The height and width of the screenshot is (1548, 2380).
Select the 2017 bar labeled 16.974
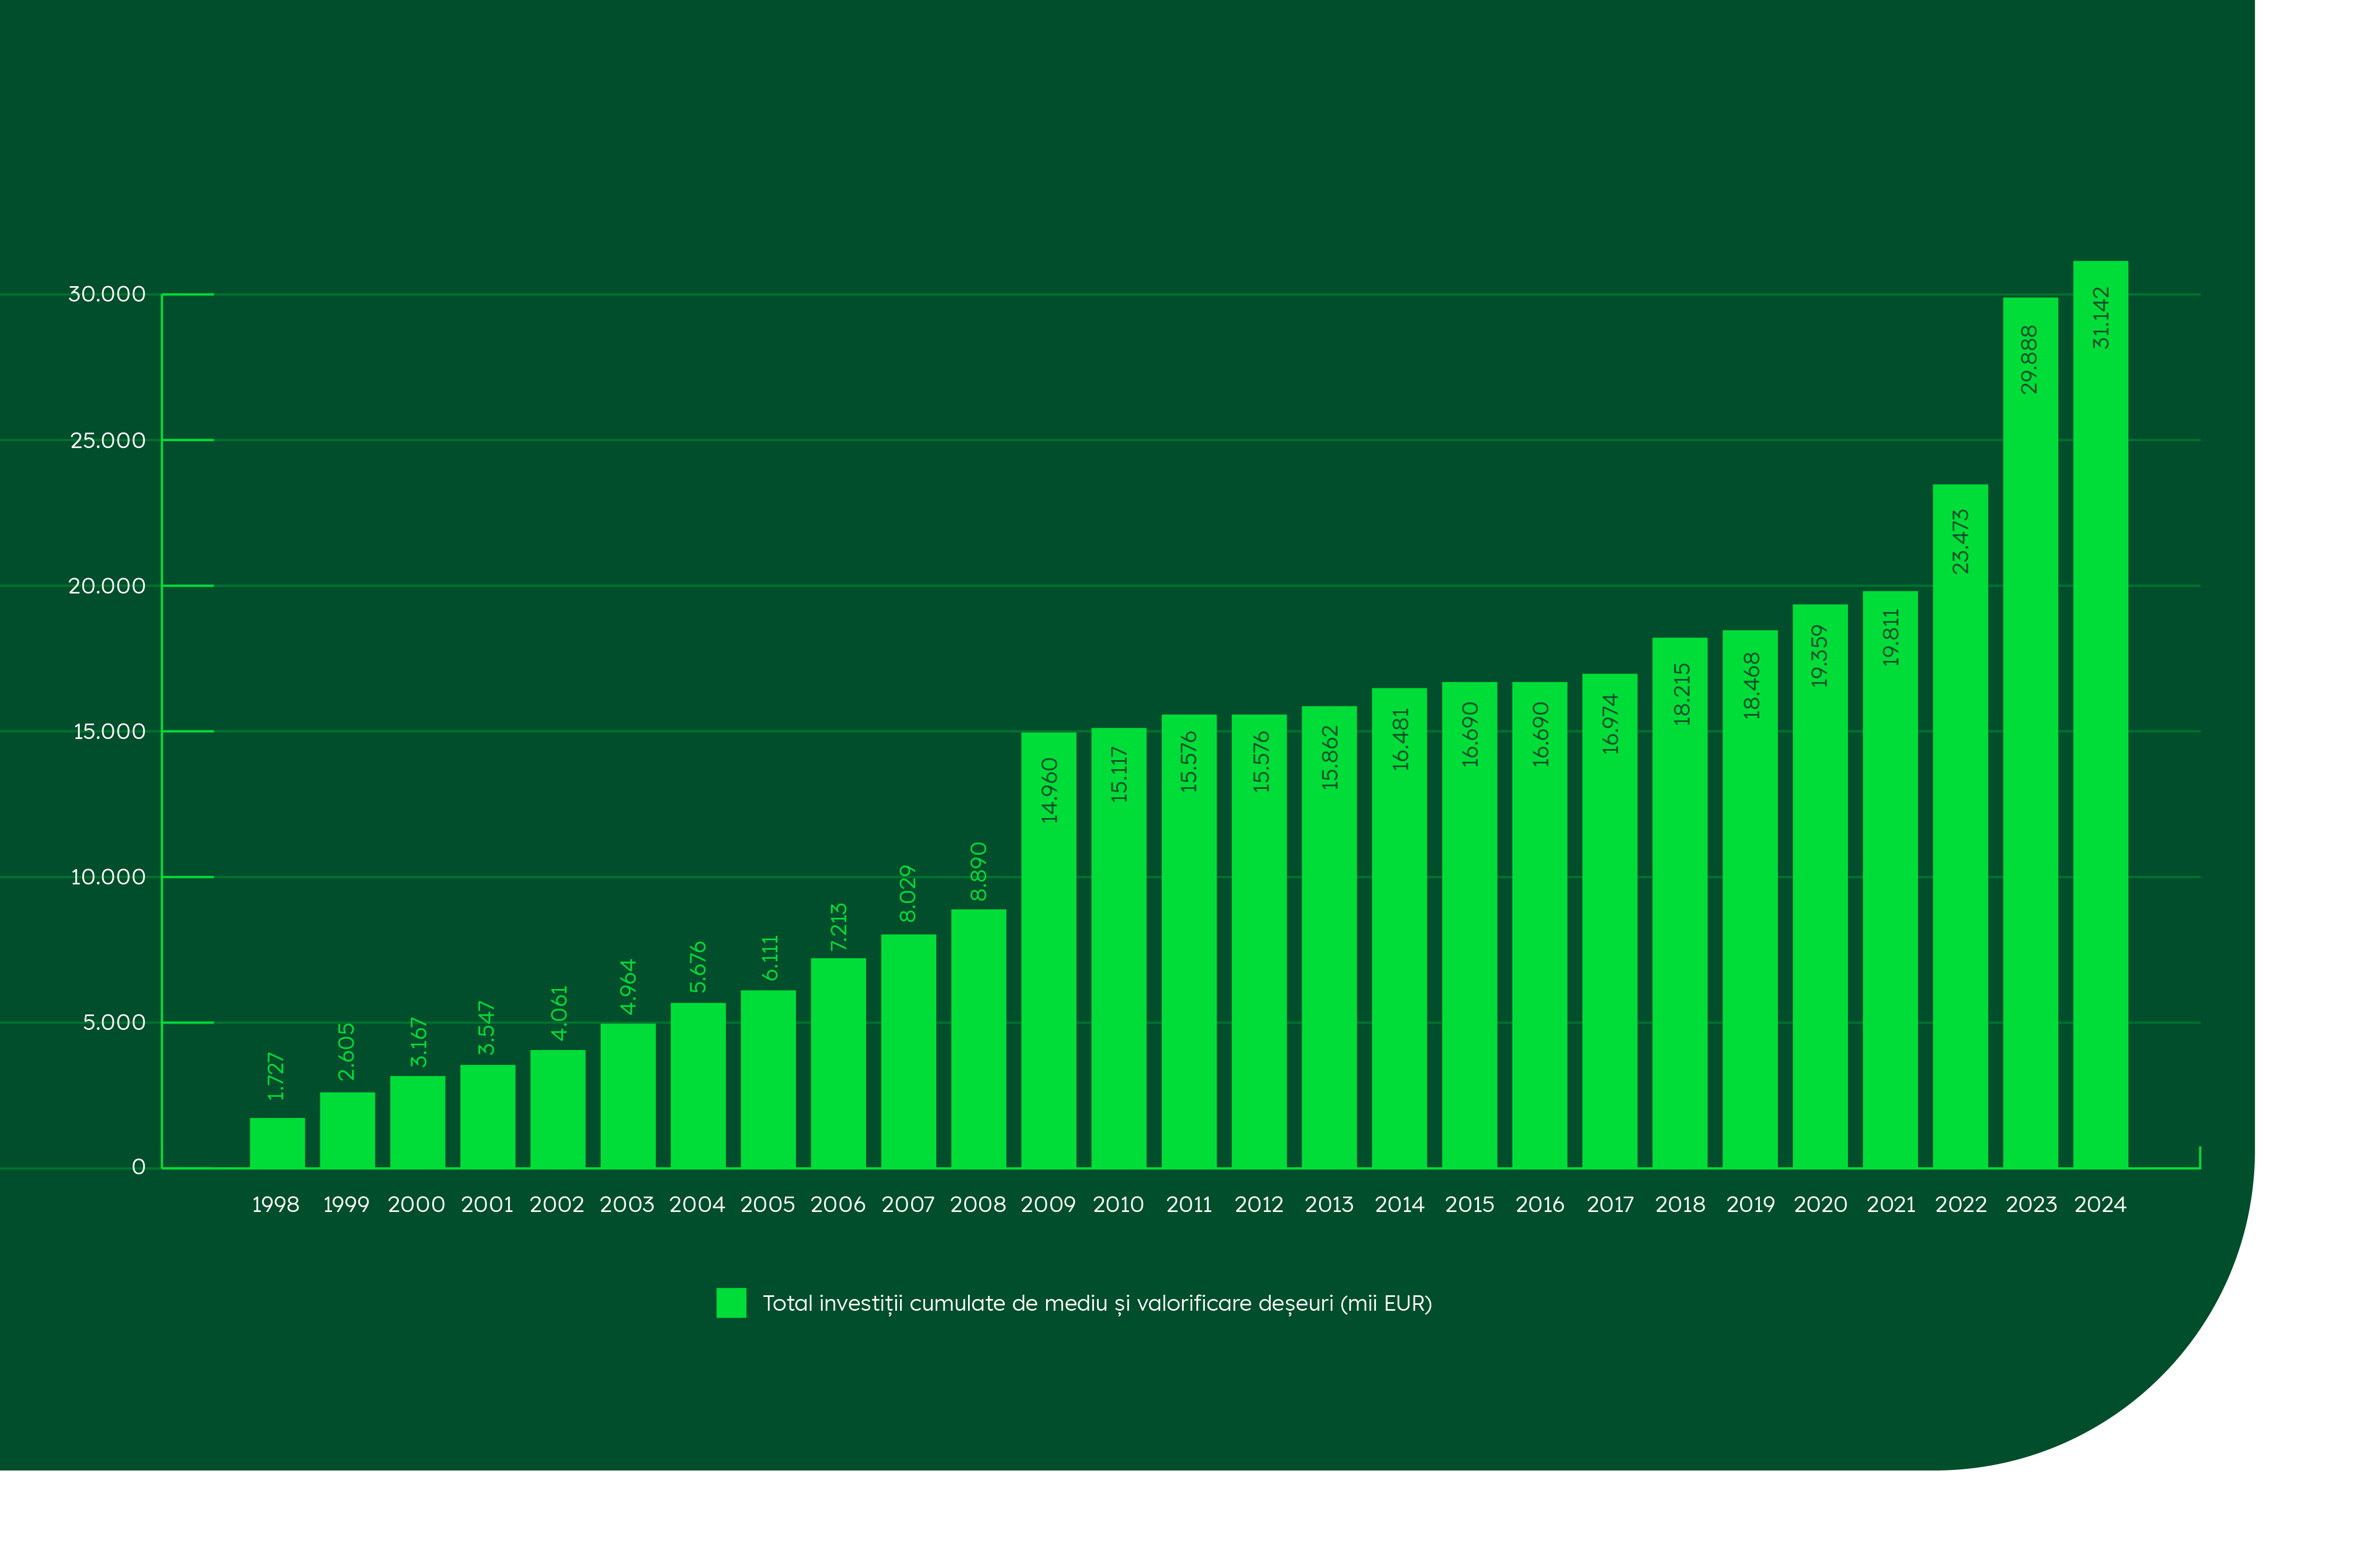click(x=1609, y=920)
